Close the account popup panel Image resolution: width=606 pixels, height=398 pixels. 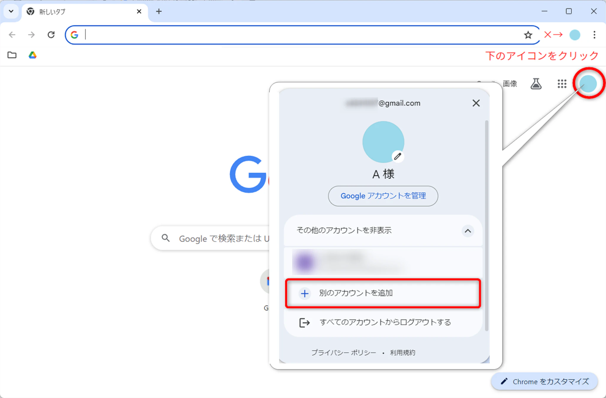(x=476, y=103)
